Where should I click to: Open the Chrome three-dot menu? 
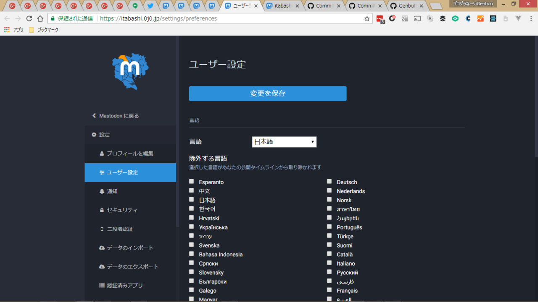(531, 18)
